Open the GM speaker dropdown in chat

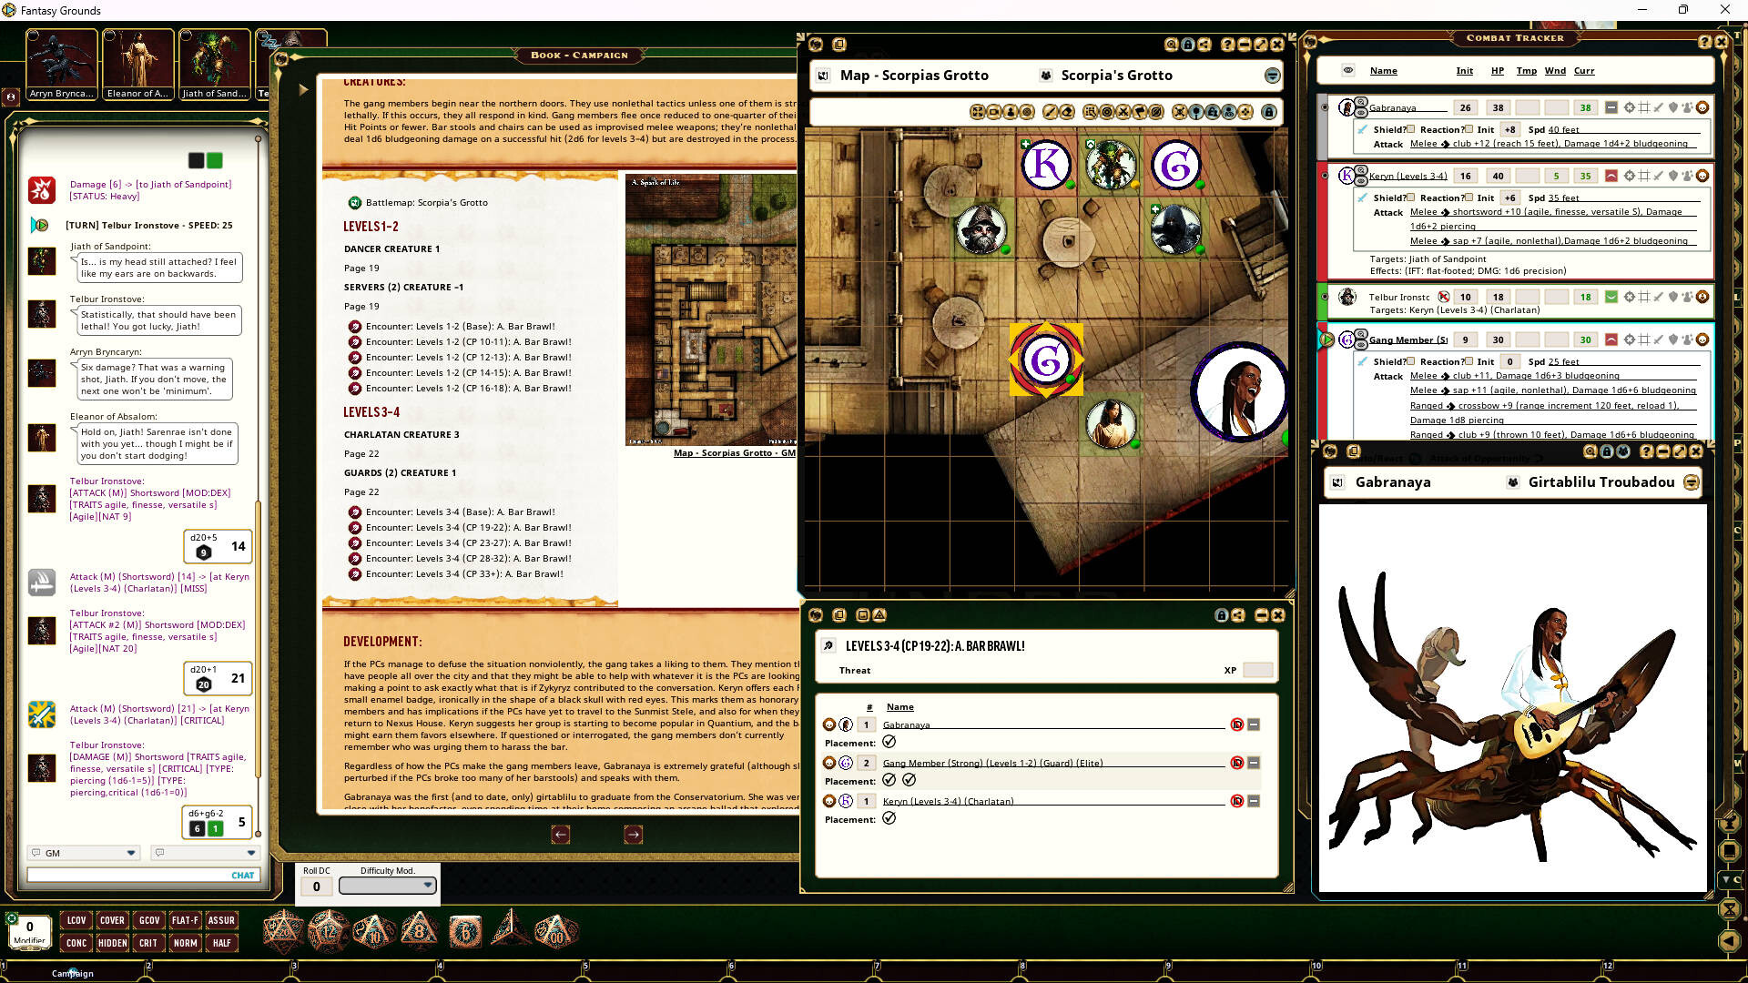pyautogui.click(x=130, y=853)
